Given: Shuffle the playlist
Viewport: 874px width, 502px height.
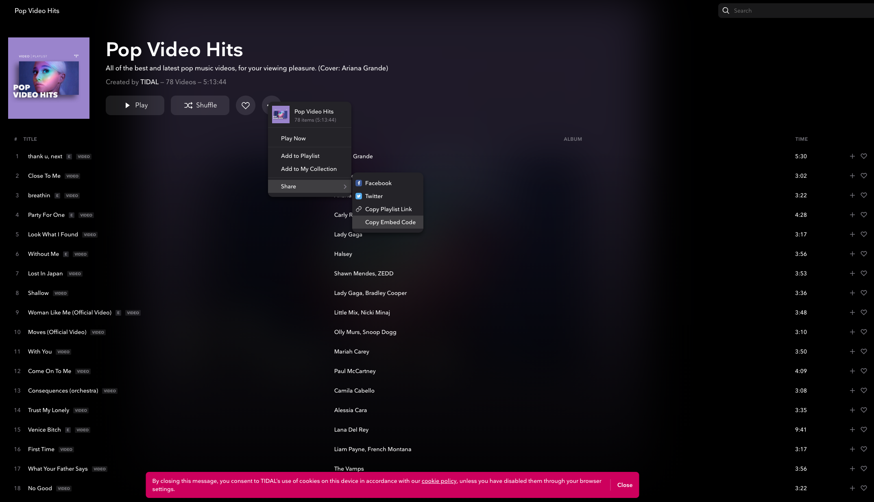Looking at the screenshot, I should [x=200, y=105].
